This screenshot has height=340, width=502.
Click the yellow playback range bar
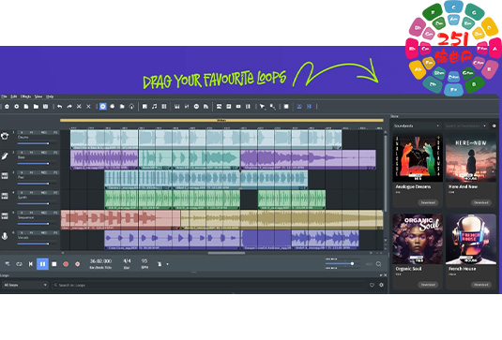coord(221,121)
